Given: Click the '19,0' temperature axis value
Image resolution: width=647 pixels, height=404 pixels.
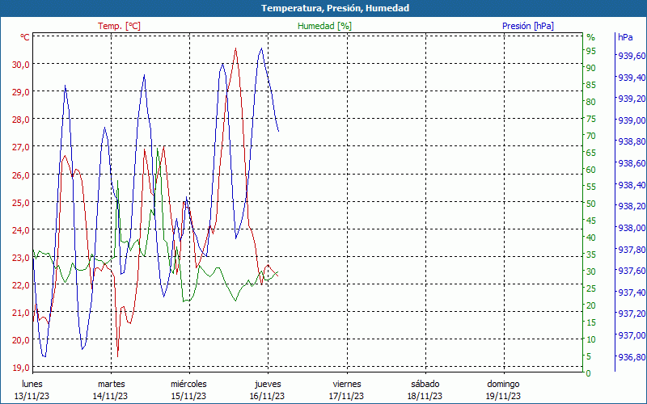Looking at the screenshot, I should [x=21, y=368].
